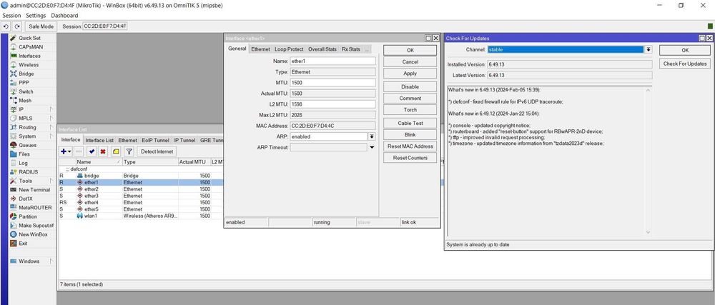The height and width of the screenshot is (305, 715).
Task: Open the PPP sidebar entry
Action: point(24,83)
